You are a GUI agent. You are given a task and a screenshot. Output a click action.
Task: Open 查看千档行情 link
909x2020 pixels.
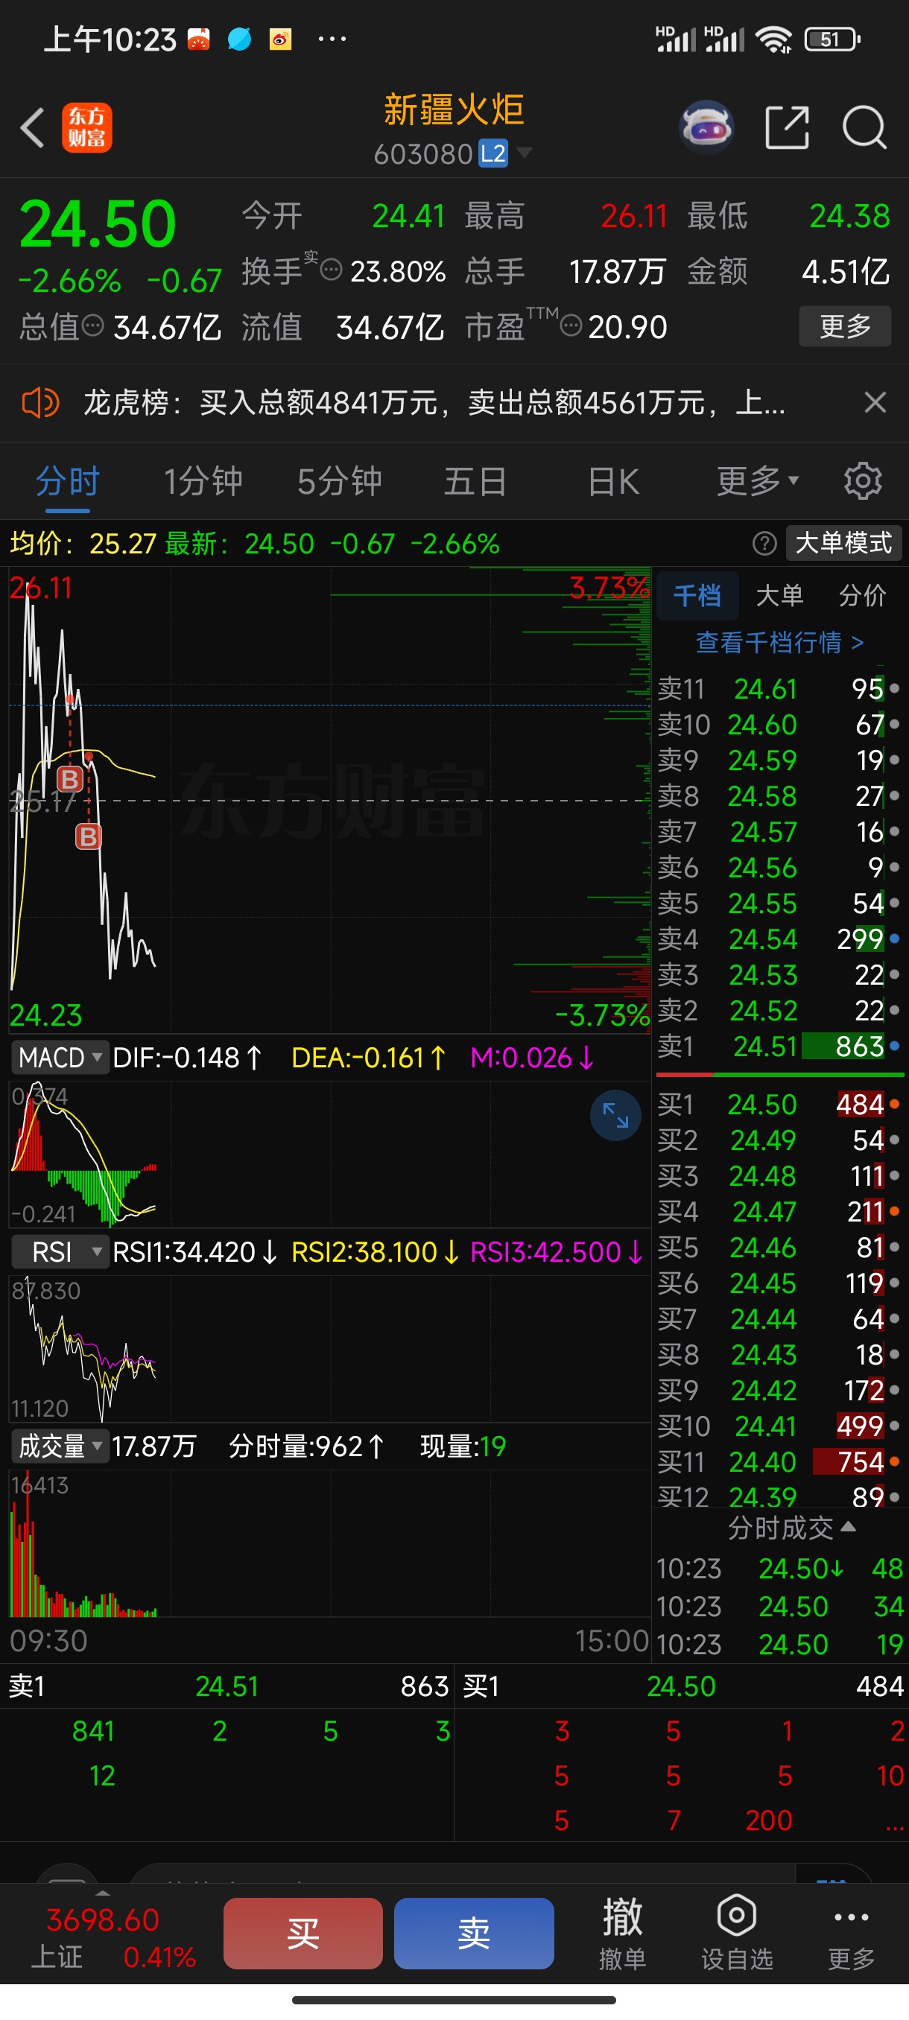pos(779,642)
